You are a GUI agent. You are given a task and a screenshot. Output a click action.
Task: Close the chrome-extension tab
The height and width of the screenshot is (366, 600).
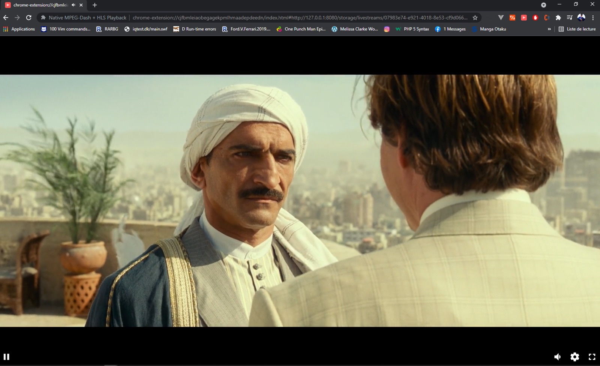coord(81,5)
